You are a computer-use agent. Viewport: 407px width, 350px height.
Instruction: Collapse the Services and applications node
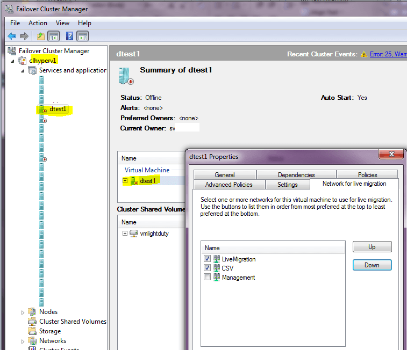point(23,71)
